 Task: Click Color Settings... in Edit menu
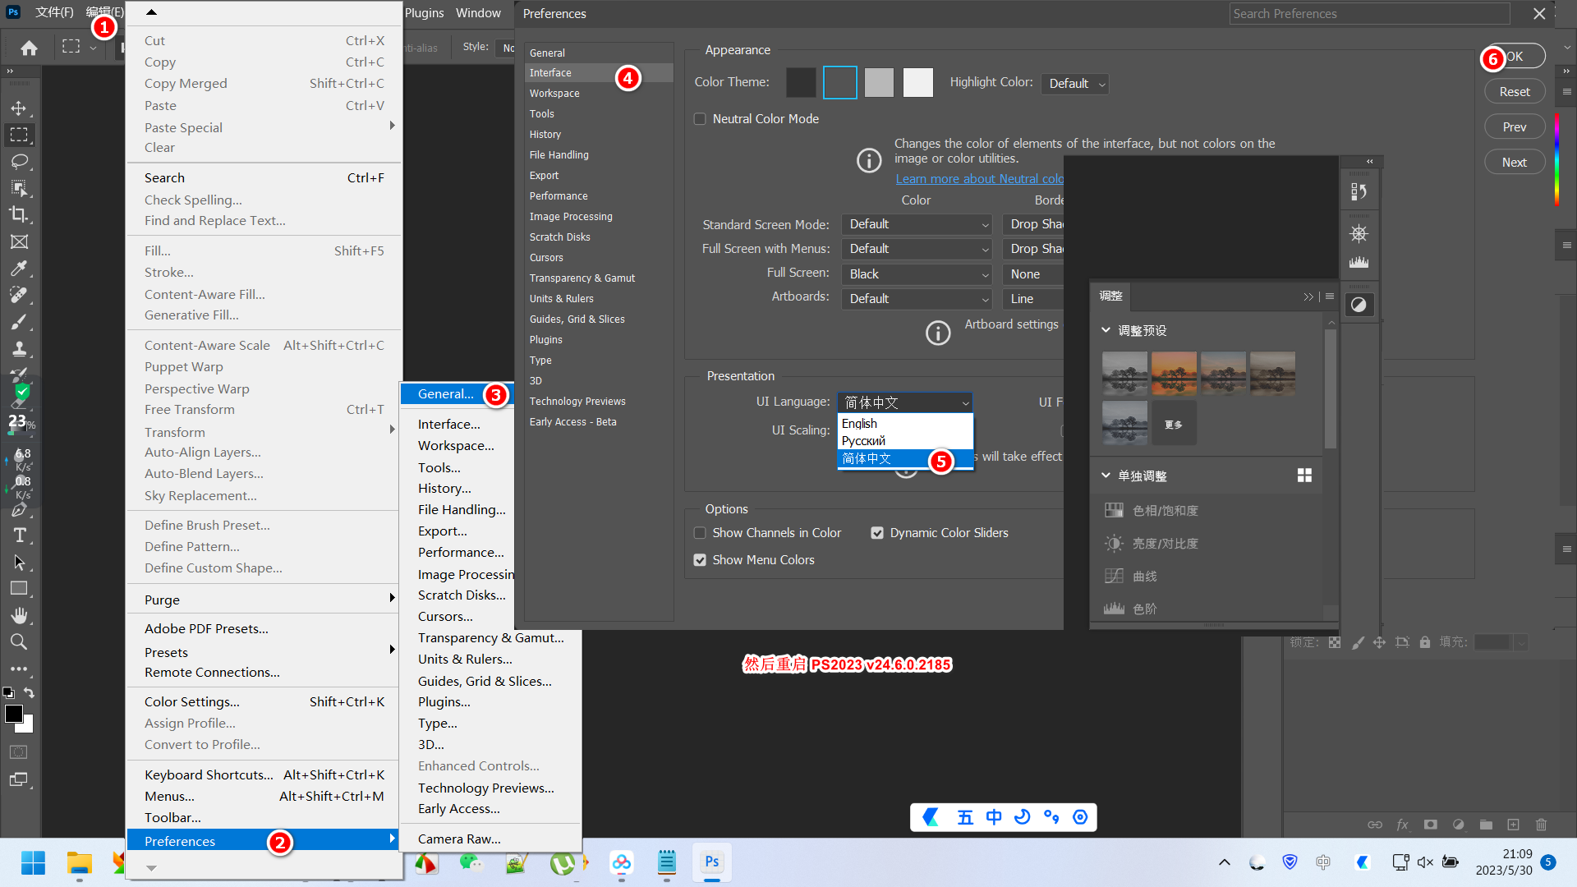(263, 701)
